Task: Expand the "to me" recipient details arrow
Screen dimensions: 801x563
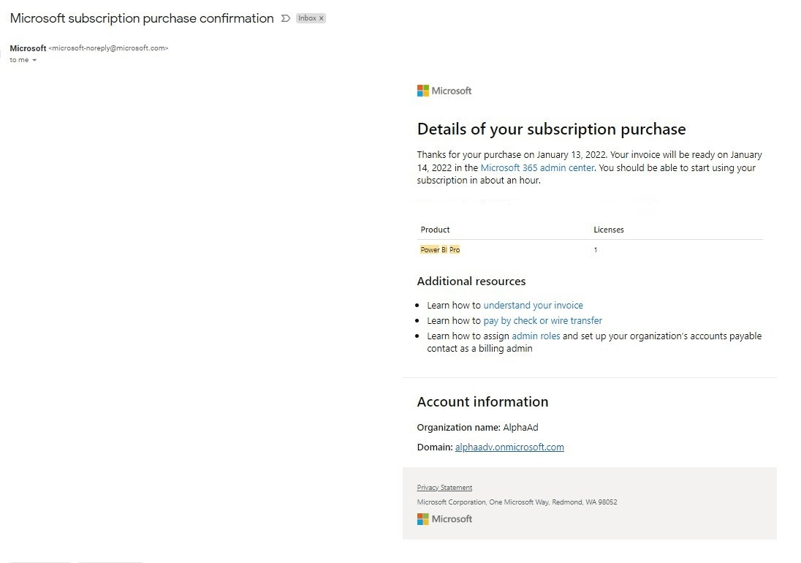Action: 34,60
